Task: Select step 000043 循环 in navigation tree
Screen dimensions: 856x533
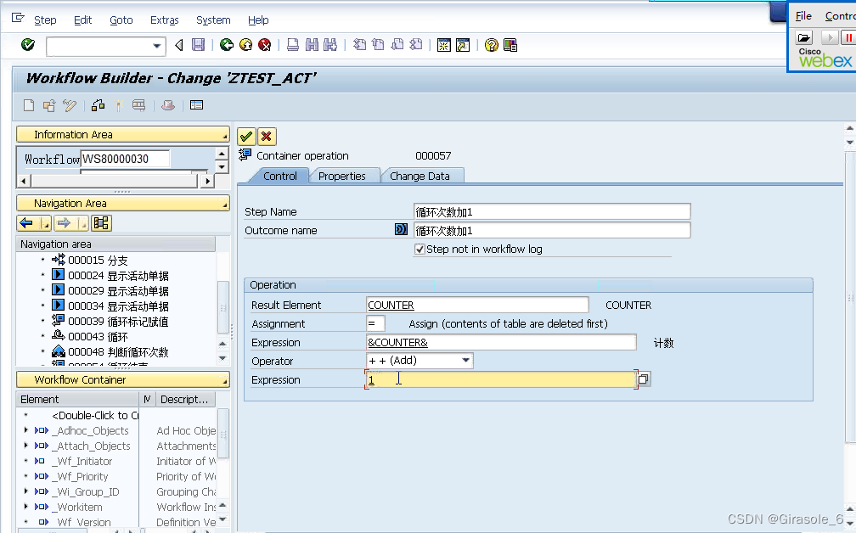Action: tap(98, 337)
